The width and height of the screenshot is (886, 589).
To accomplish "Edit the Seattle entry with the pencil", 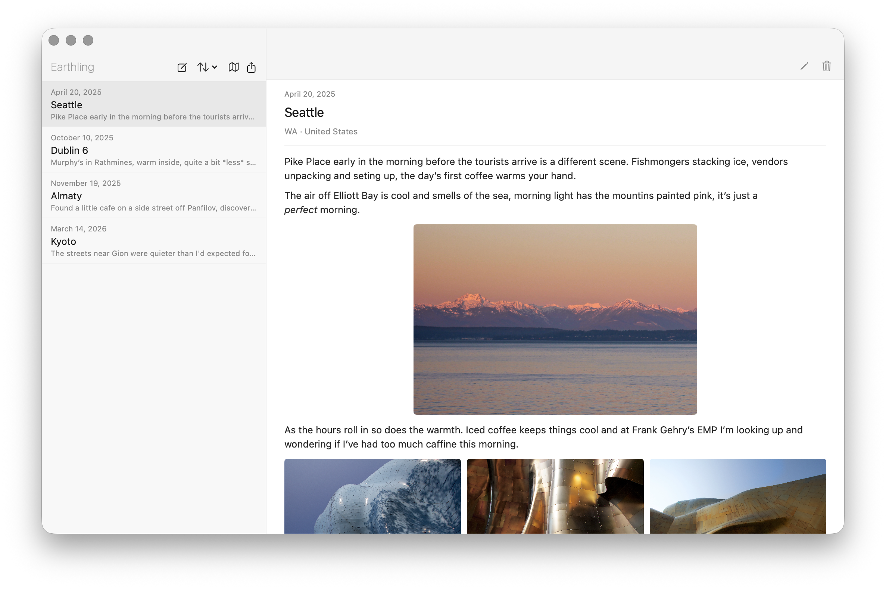I will coord(804,66).
